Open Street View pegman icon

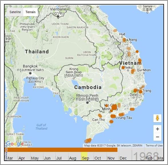(x=157, y=118)
